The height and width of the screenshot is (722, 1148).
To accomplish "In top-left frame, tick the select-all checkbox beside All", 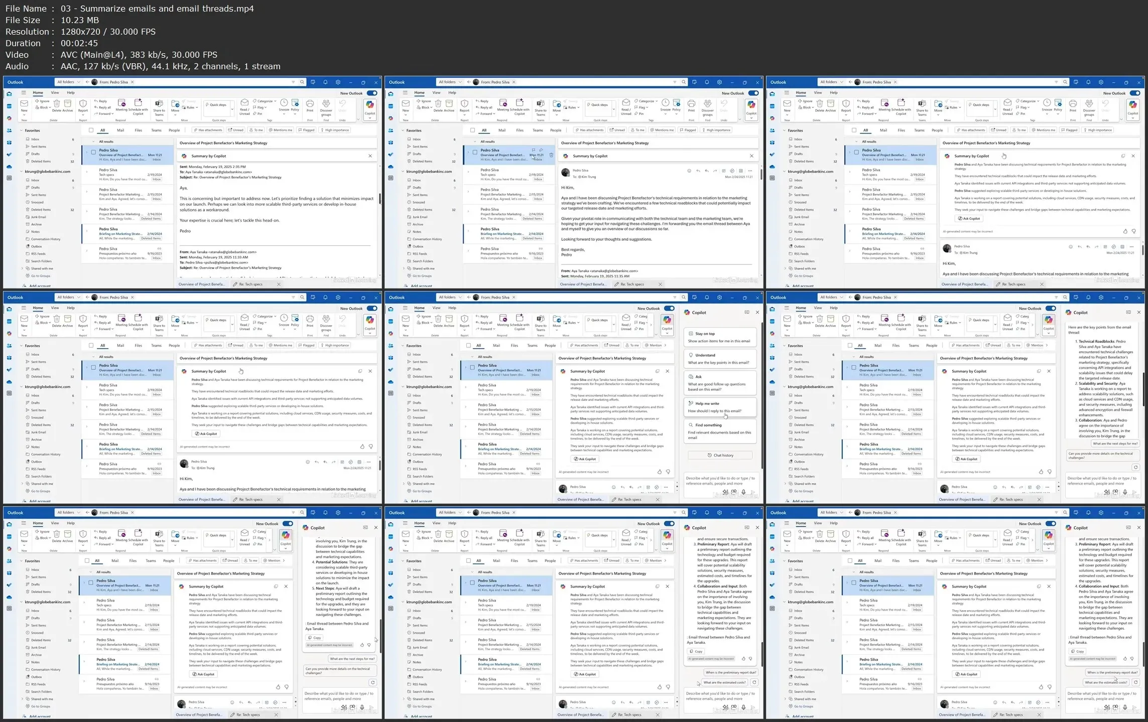I will click(x=91, y=130).
